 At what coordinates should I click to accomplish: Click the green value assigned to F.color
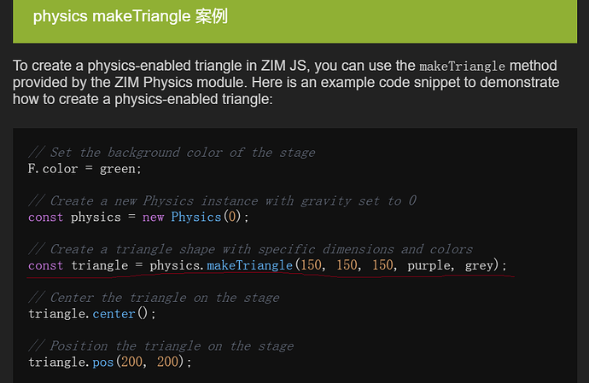118,170
